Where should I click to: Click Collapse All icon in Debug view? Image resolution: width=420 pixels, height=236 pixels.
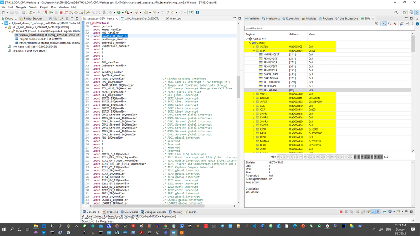click(x=50, y=18)
